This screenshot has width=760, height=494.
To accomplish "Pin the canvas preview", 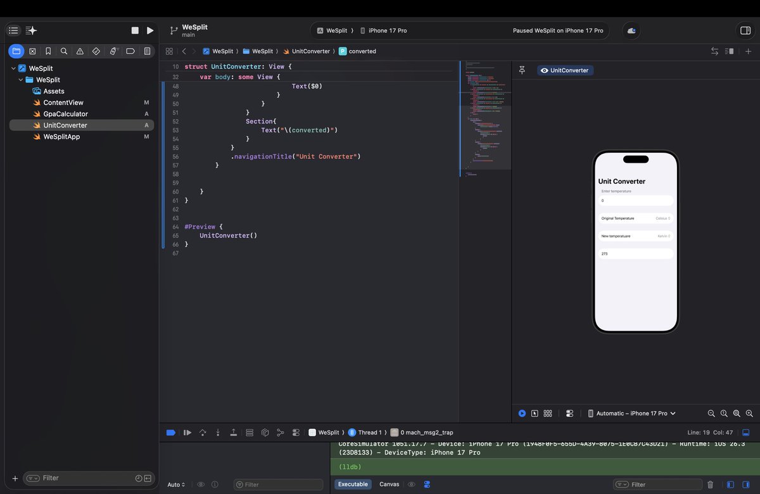I will 522,70.
